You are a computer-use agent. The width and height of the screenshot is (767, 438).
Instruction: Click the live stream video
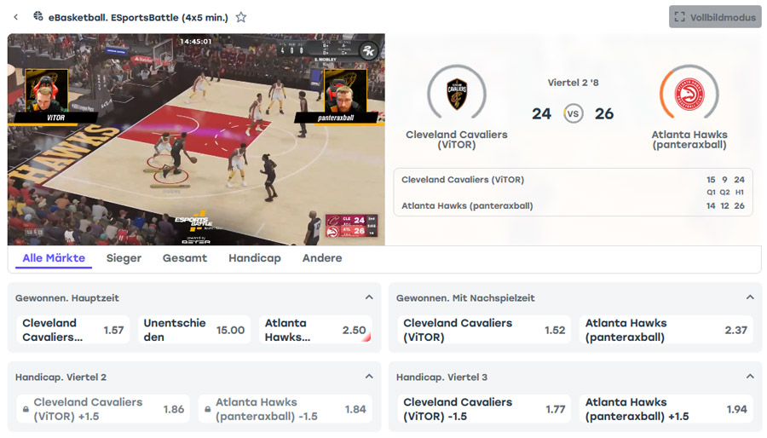pos(196,139)
